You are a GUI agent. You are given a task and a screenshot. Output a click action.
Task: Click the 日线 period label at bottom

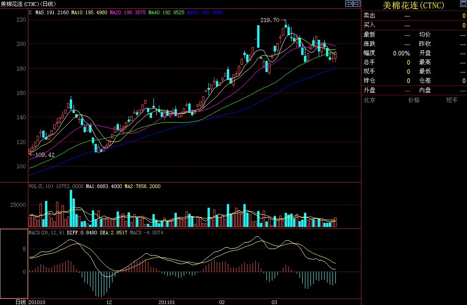tap(21, 302)
